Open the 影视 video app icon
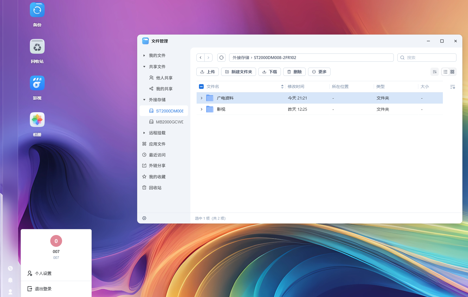This screenshot has width=468, height=297. 37,83
